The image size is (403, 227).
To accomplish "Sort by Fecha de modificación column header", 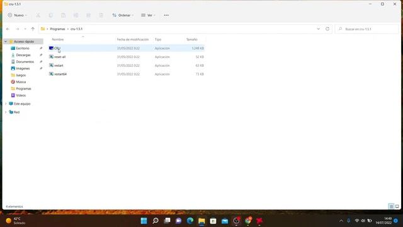I will click(133, 39).
